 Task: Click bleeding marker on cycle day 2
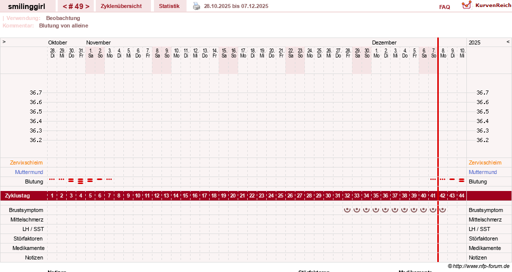pyautogui.click(x=61, y=179)
